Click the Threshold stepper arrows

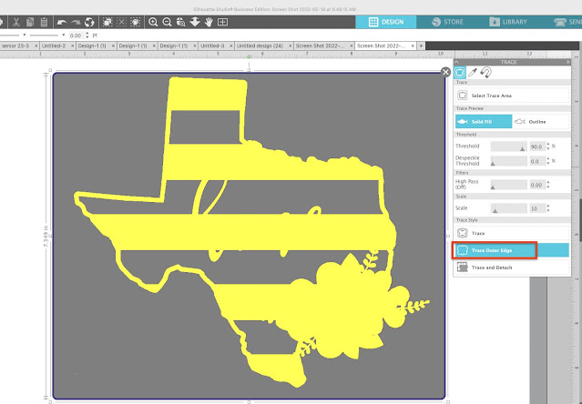click(548, 146)
